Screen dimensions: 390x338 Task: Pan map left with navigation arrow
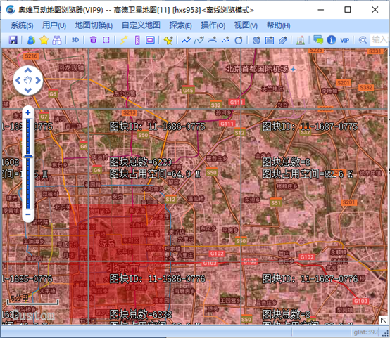coord(18,80)
